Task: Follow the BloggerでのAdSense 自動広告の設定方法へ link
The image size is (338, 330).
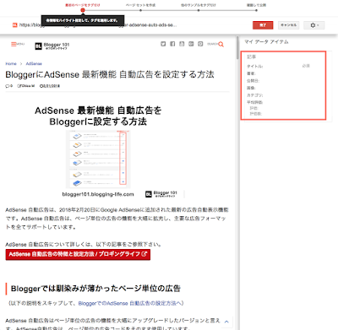Action: coord(129,303)
